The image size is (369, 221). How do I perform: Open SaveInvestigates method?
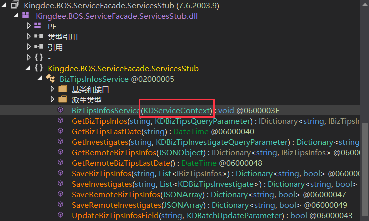tap(215, 184)
